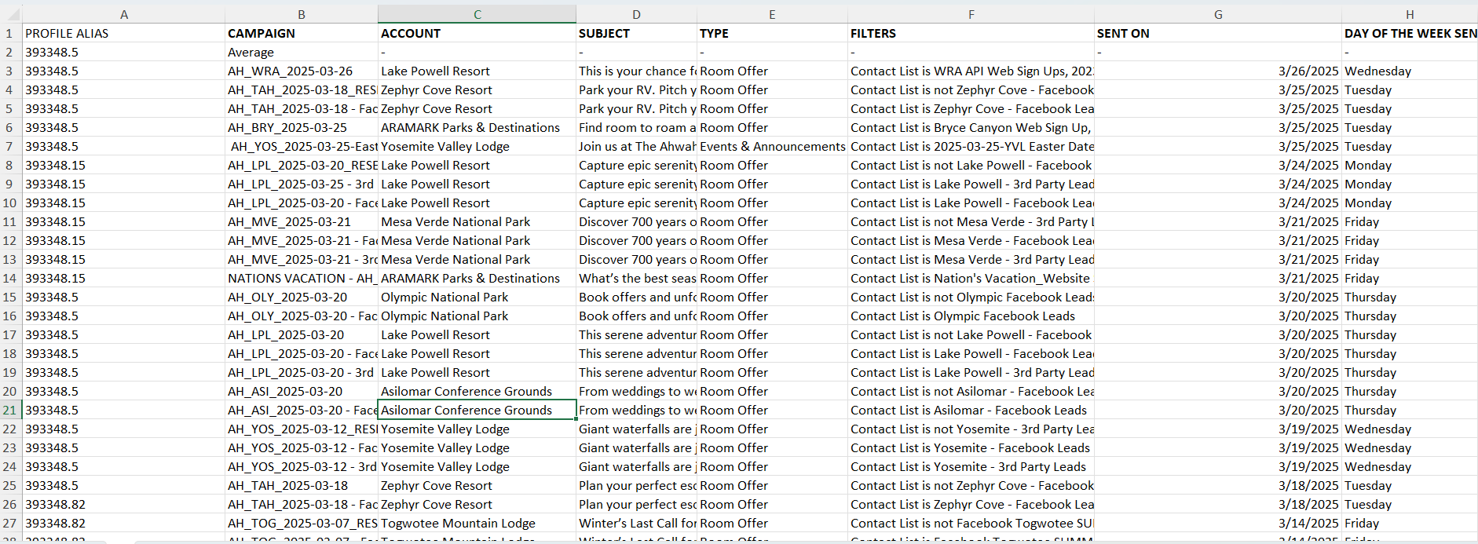
Task: Select filter 'Contact List is Nation's Vacation_Website'
Action: tap(971, 278)
